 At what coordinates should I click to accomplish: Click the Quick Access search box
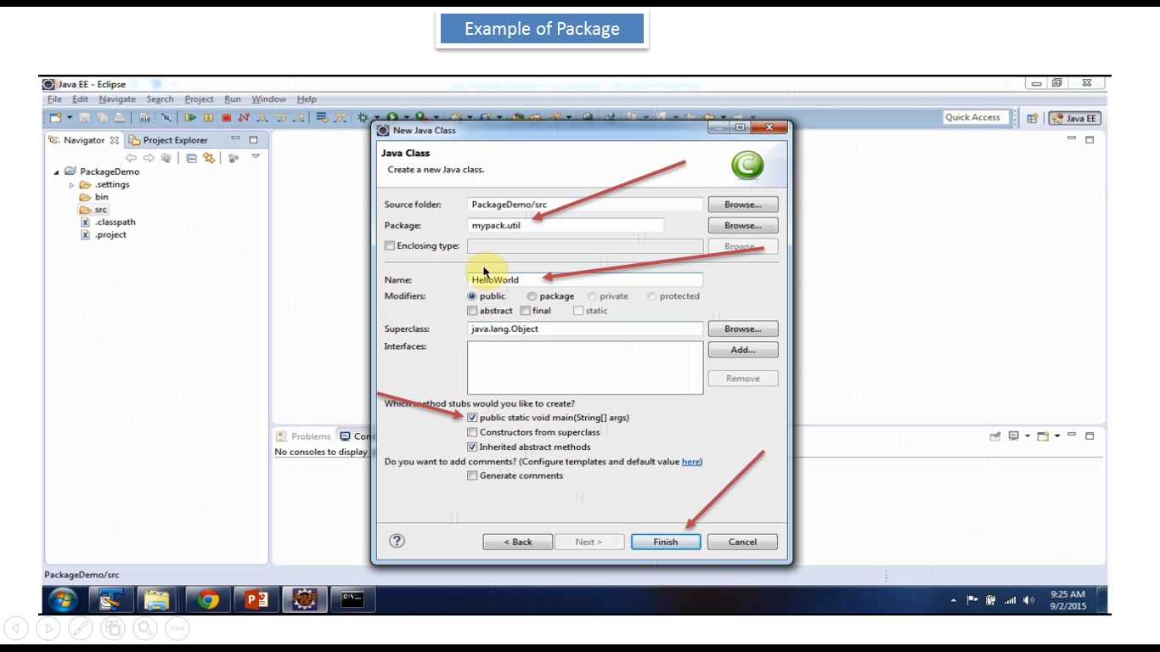[x=976, y=118]
